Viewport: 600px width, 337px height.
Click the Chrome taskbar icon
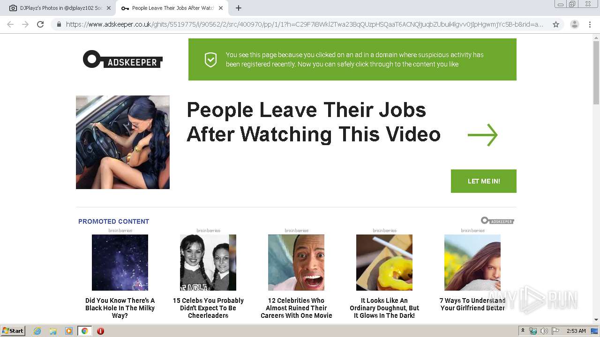pyautogui.click(x=84, y=331)
